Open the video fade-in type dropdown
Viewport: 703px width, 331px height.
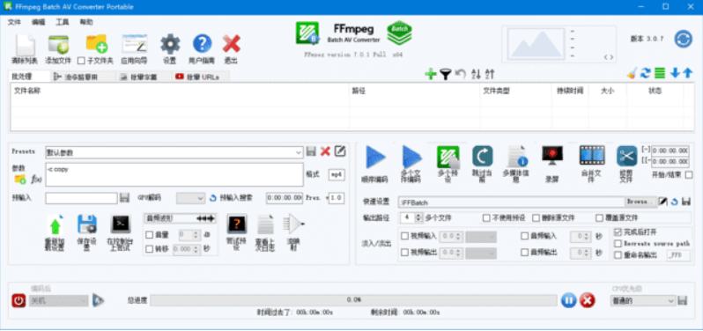click(x=481, y=237)
